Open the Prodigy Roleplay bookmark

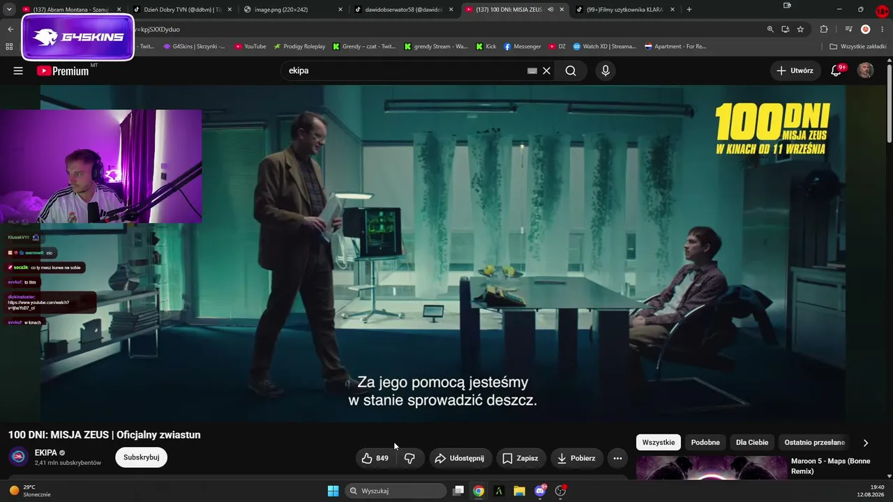point(299,47)
